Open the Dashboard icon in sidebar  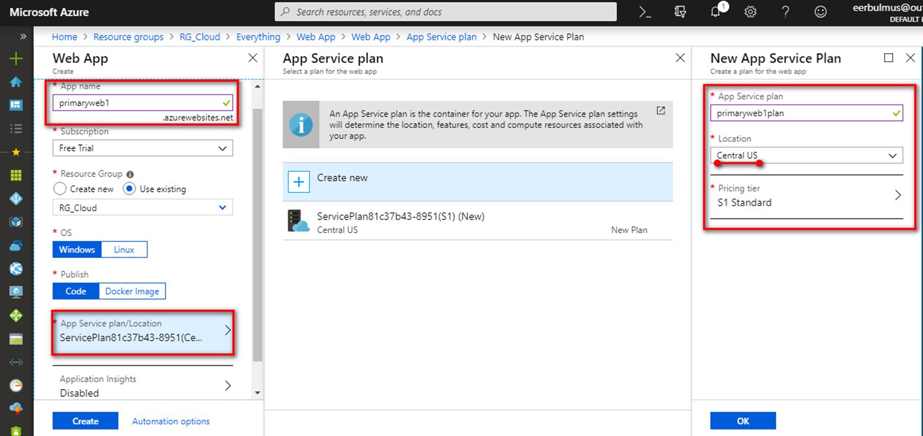pos(16,105)
